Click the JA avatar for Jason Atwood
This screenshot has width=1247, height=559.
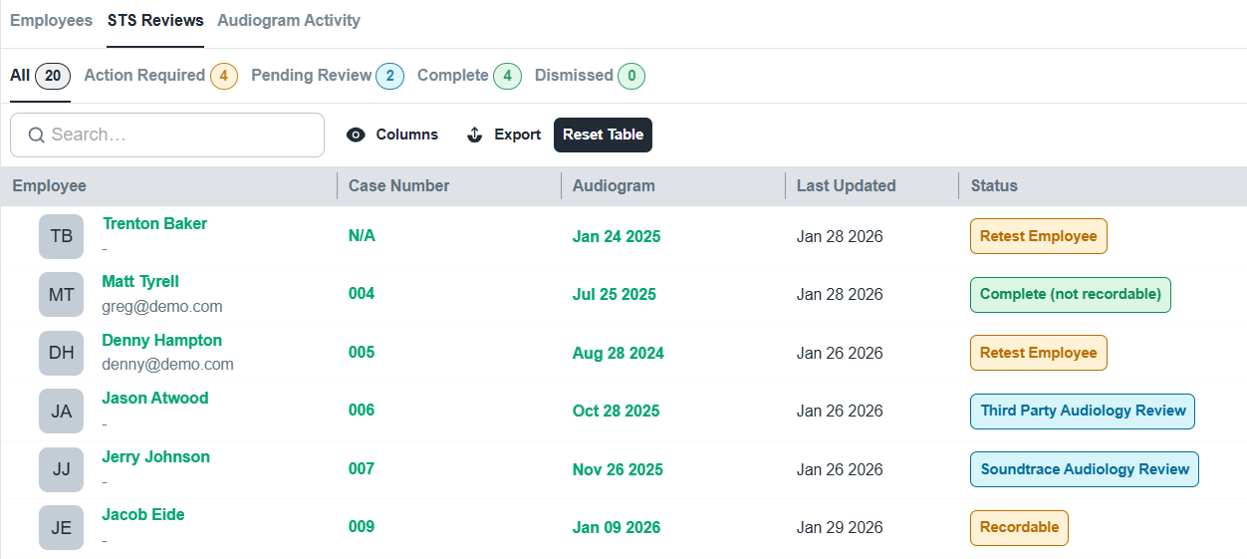[61, 412]
